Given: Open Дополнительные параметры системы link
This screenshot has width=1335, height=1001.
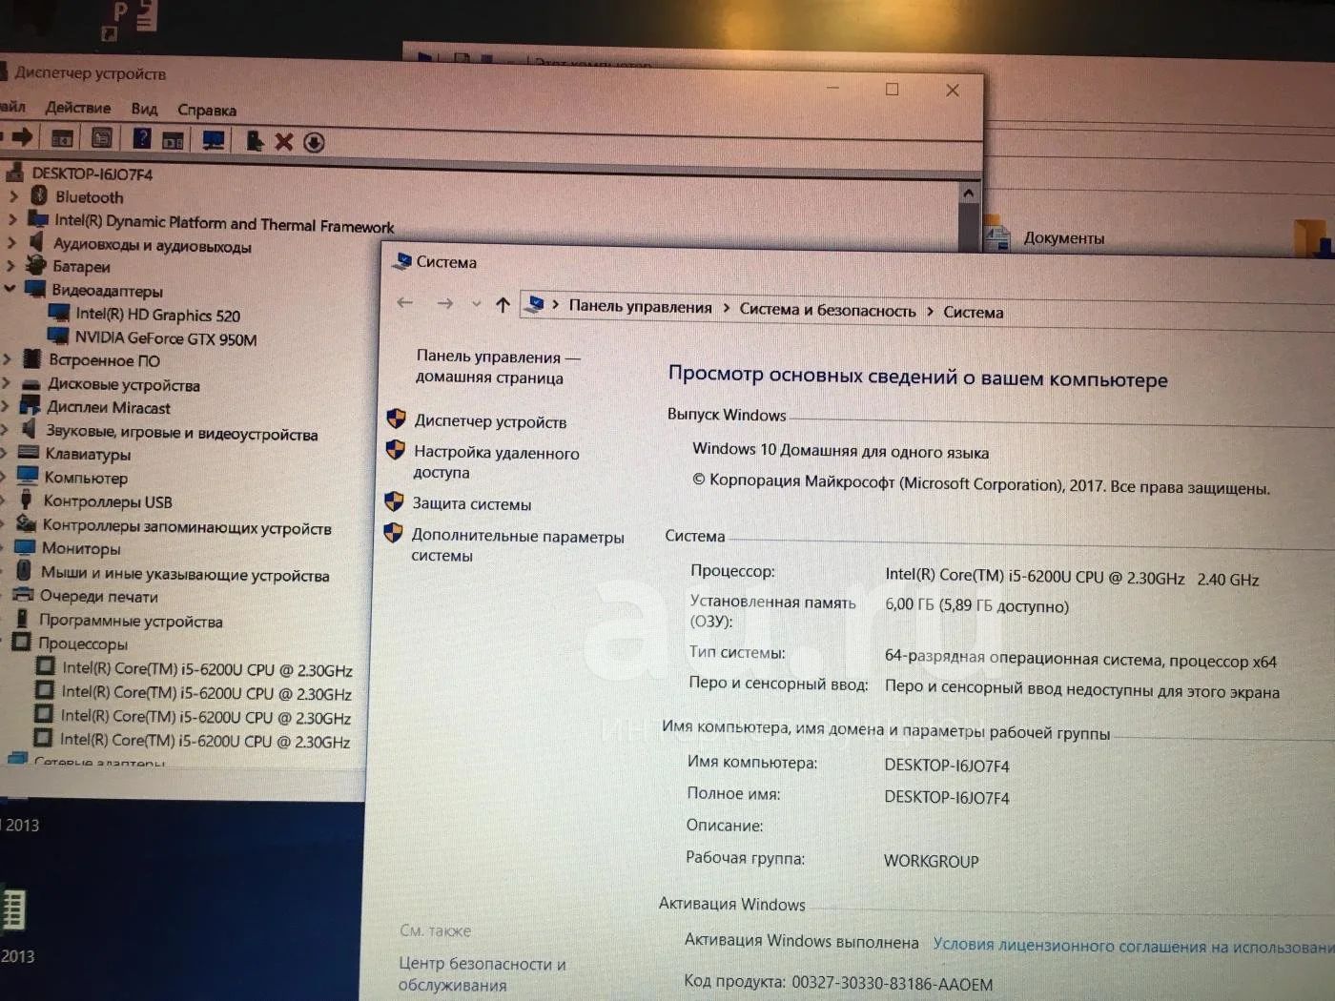Looking at the screenshot, I should [x=517, y=545].
